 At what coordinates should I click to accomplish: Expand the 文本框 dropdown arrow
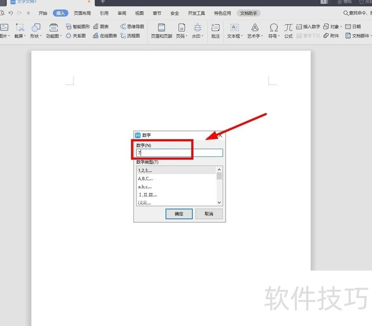(x=242, y=36)
